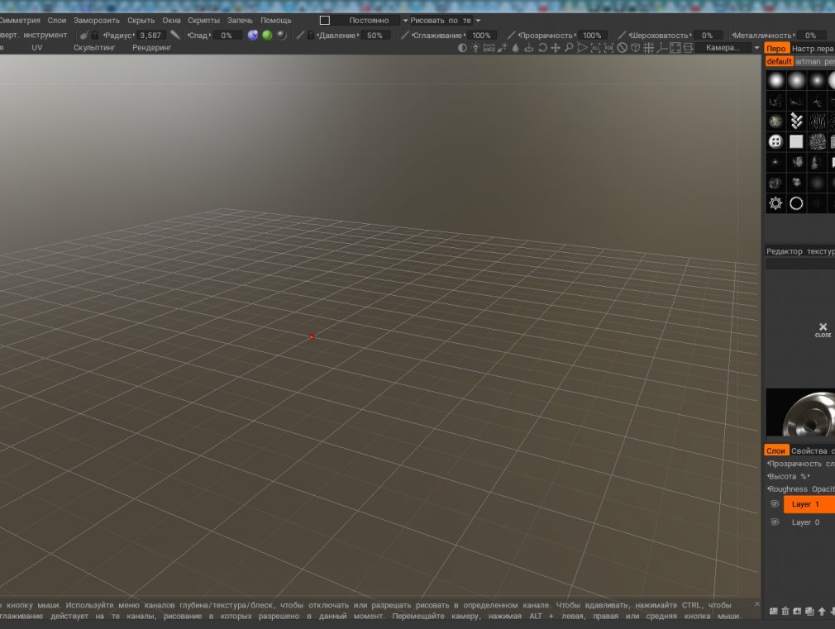The height and width of the screenshot is (629, 835).
Task: Open the Рисовать по те dropdown arrow
Action: (x=478, y=21)
